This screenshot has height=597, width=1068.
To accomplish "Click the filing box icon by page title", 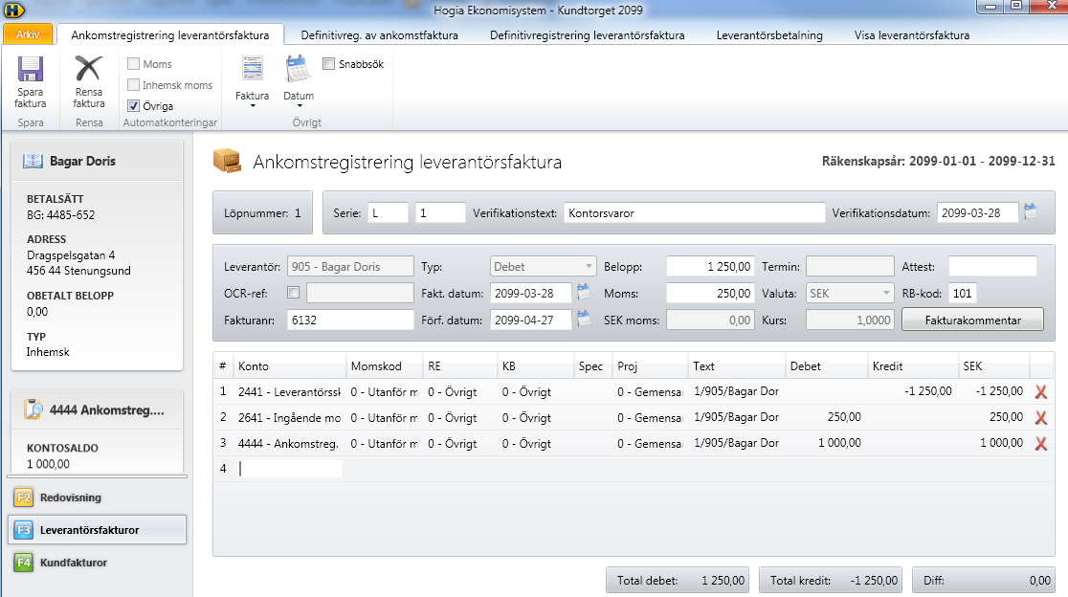I will (x=228, y=162).
